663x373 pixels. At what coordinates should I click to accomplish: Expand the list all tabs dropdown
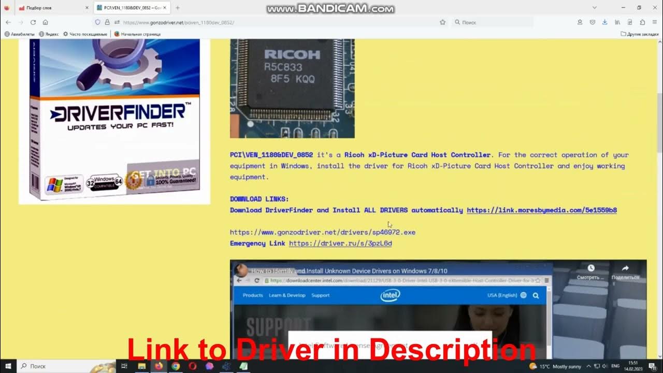click(x=594, y=8)
